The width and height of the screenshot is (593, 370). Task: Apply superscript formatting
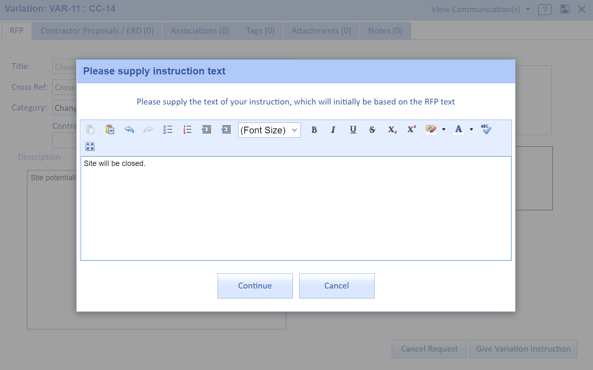(x=411, y=130)
